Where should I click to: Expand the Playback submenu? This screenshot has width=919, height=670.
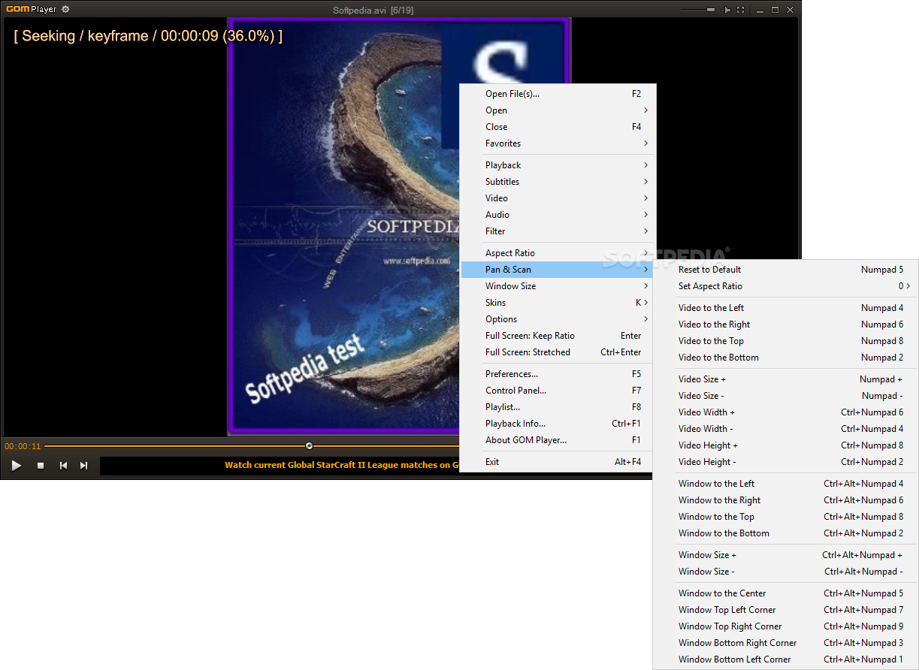tap(558, 165)
